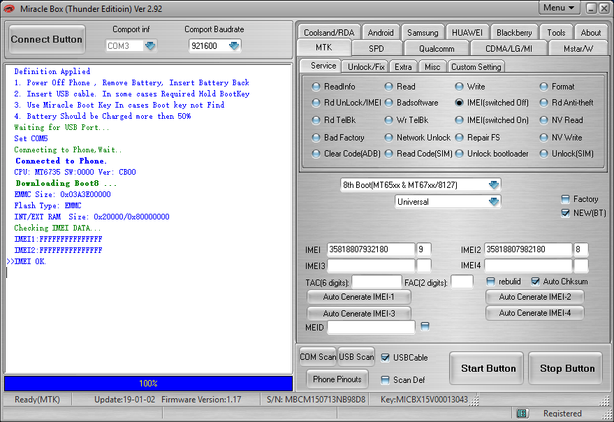This screenshot has height=422, width=614.
Task: Switch to the Qualcomm tab
Action: point(437,49)
